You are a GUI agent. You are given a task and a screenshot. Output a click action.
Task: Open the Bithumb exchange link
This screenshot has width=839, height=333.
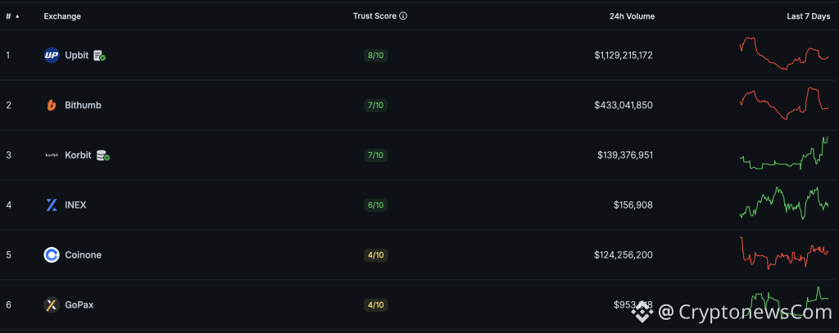(83, 106)
